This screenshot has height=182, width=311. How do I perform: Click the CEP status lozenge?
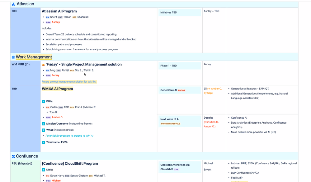(176, 169)
